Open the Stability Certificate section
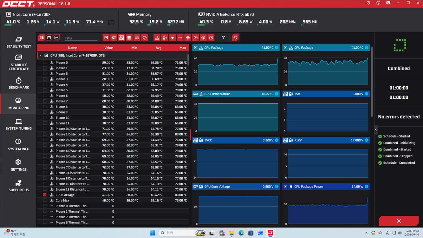This screenshot has width=423, height=238. coord(19,62)
